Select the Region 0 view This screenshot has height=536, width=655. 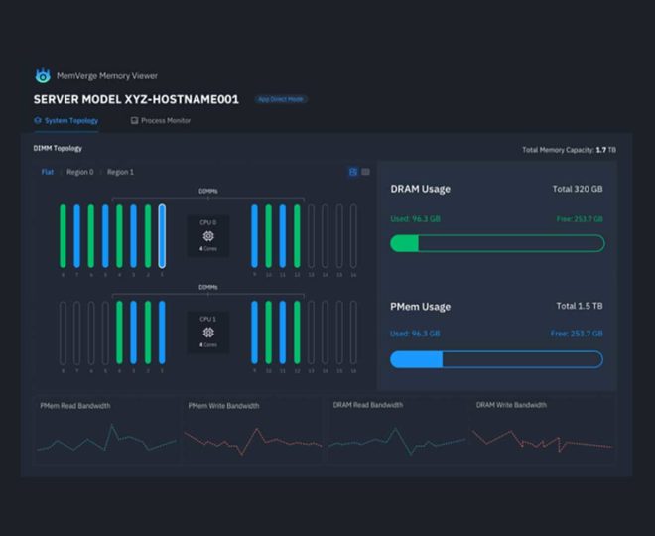[79, 172]
